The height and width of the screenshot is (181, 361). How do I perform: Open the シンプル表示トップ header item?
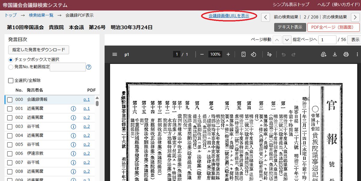tap(291, 5)
